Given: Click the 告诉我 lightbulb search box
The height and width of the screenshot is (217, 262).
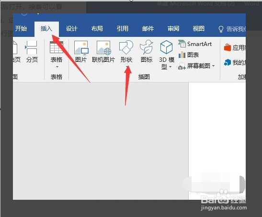Looking at the screenshot, I should pyautogui.click(x=232, y=29).
